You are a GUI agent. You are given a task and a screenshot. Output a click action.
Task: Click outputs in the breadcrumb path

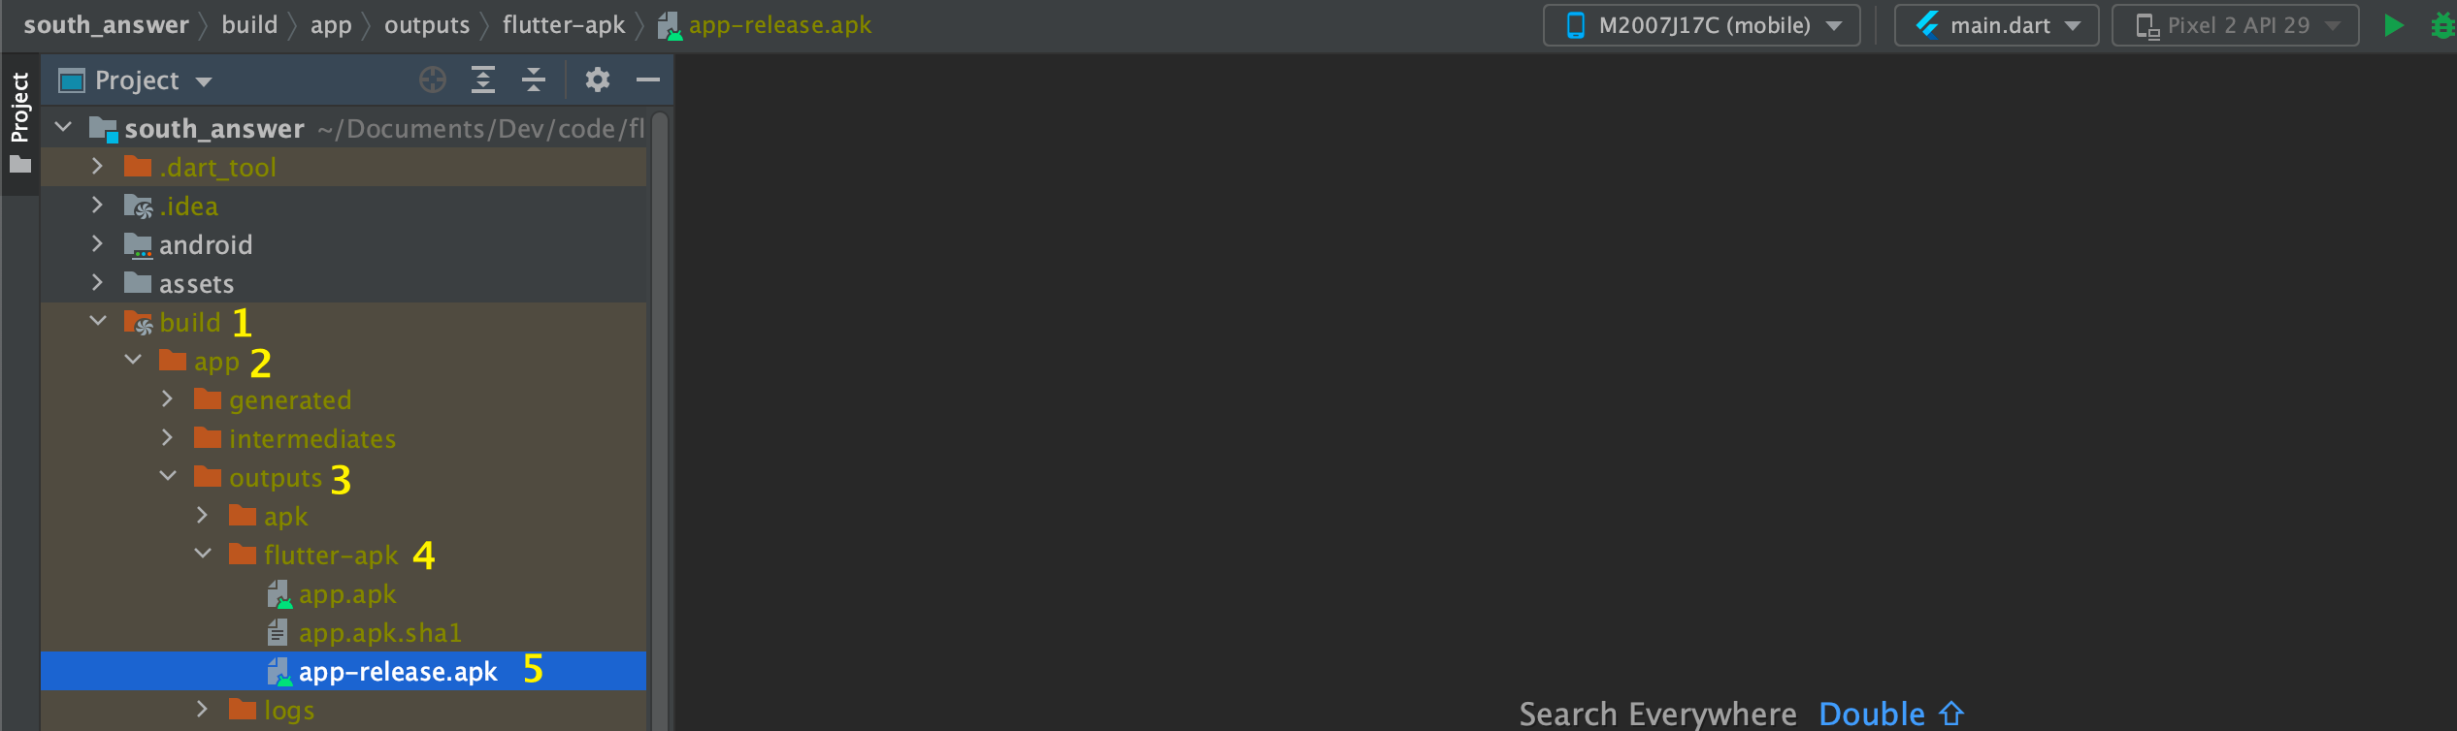click(427, 25)
